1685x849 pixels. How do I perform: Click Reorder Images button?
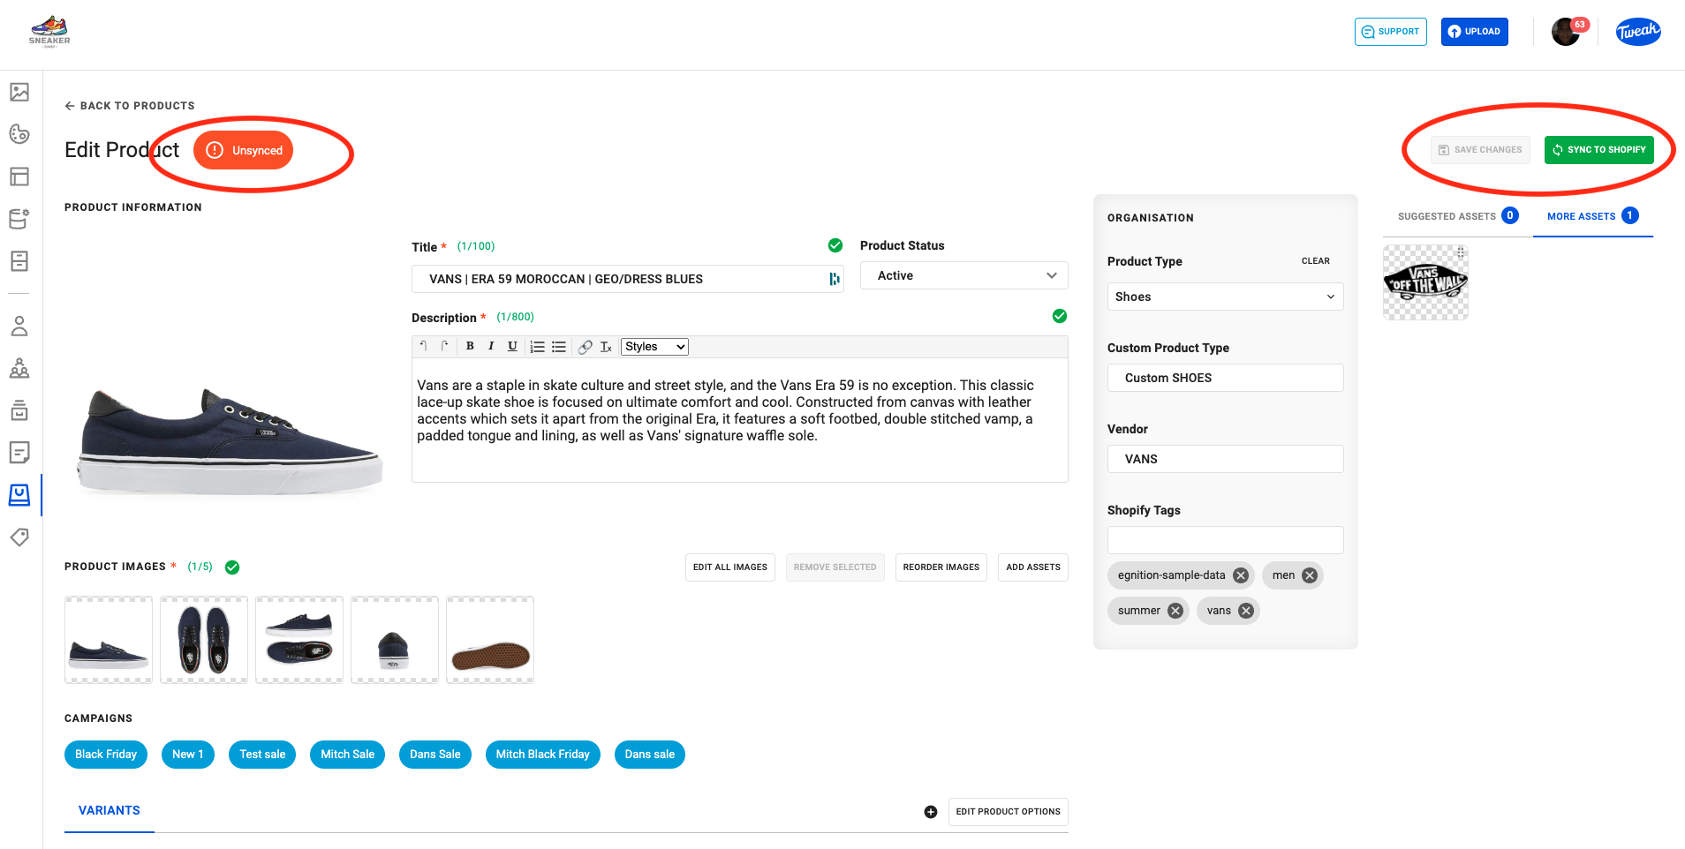pos(941,567)
